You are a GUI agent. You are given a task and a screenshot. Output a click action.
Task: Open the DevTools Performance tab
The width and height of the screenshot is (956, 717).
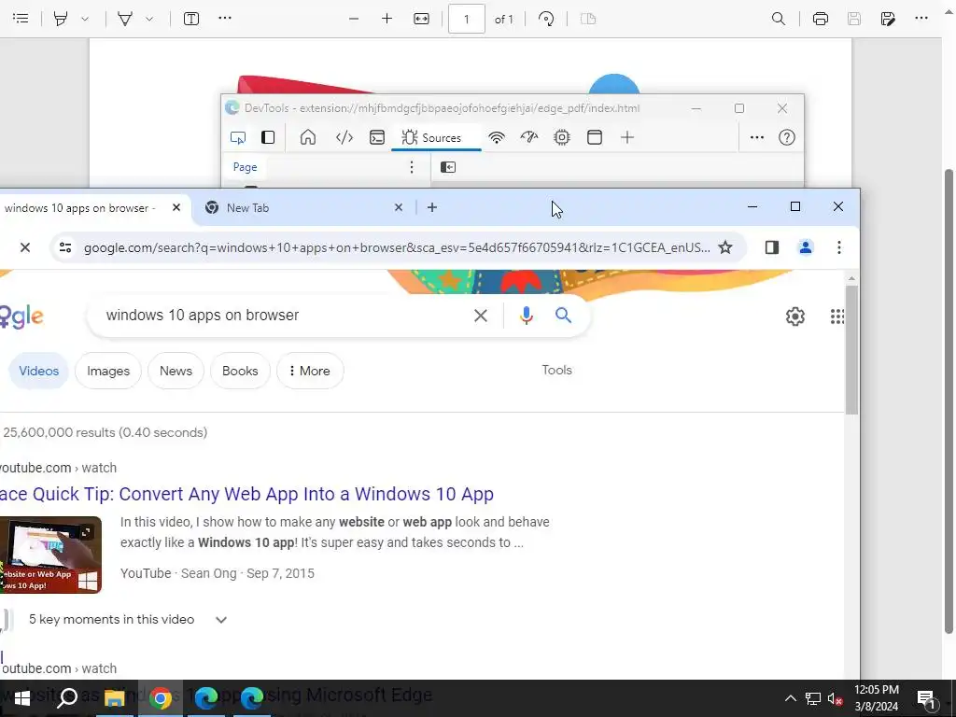pyautogui.click(x=529, y=138)
